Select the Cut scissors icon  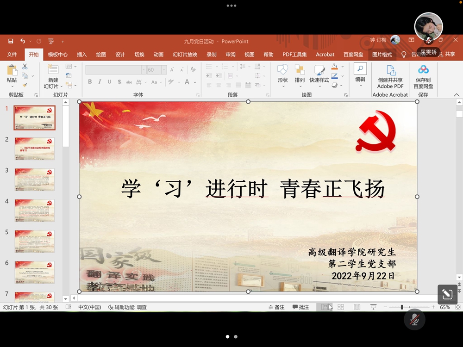point(25,67)
